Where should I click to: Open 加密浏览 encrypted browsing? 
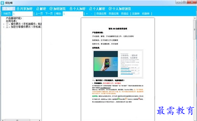pos(58,9)
